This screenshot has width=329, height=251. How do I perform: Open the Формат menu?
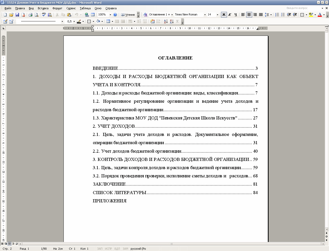[57, 8]
